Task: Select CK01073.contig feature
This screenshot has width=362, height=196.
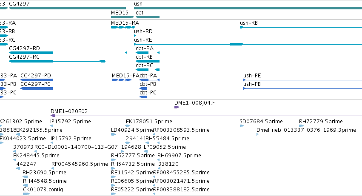Action: pyautogui.click(x=26, y=194)
